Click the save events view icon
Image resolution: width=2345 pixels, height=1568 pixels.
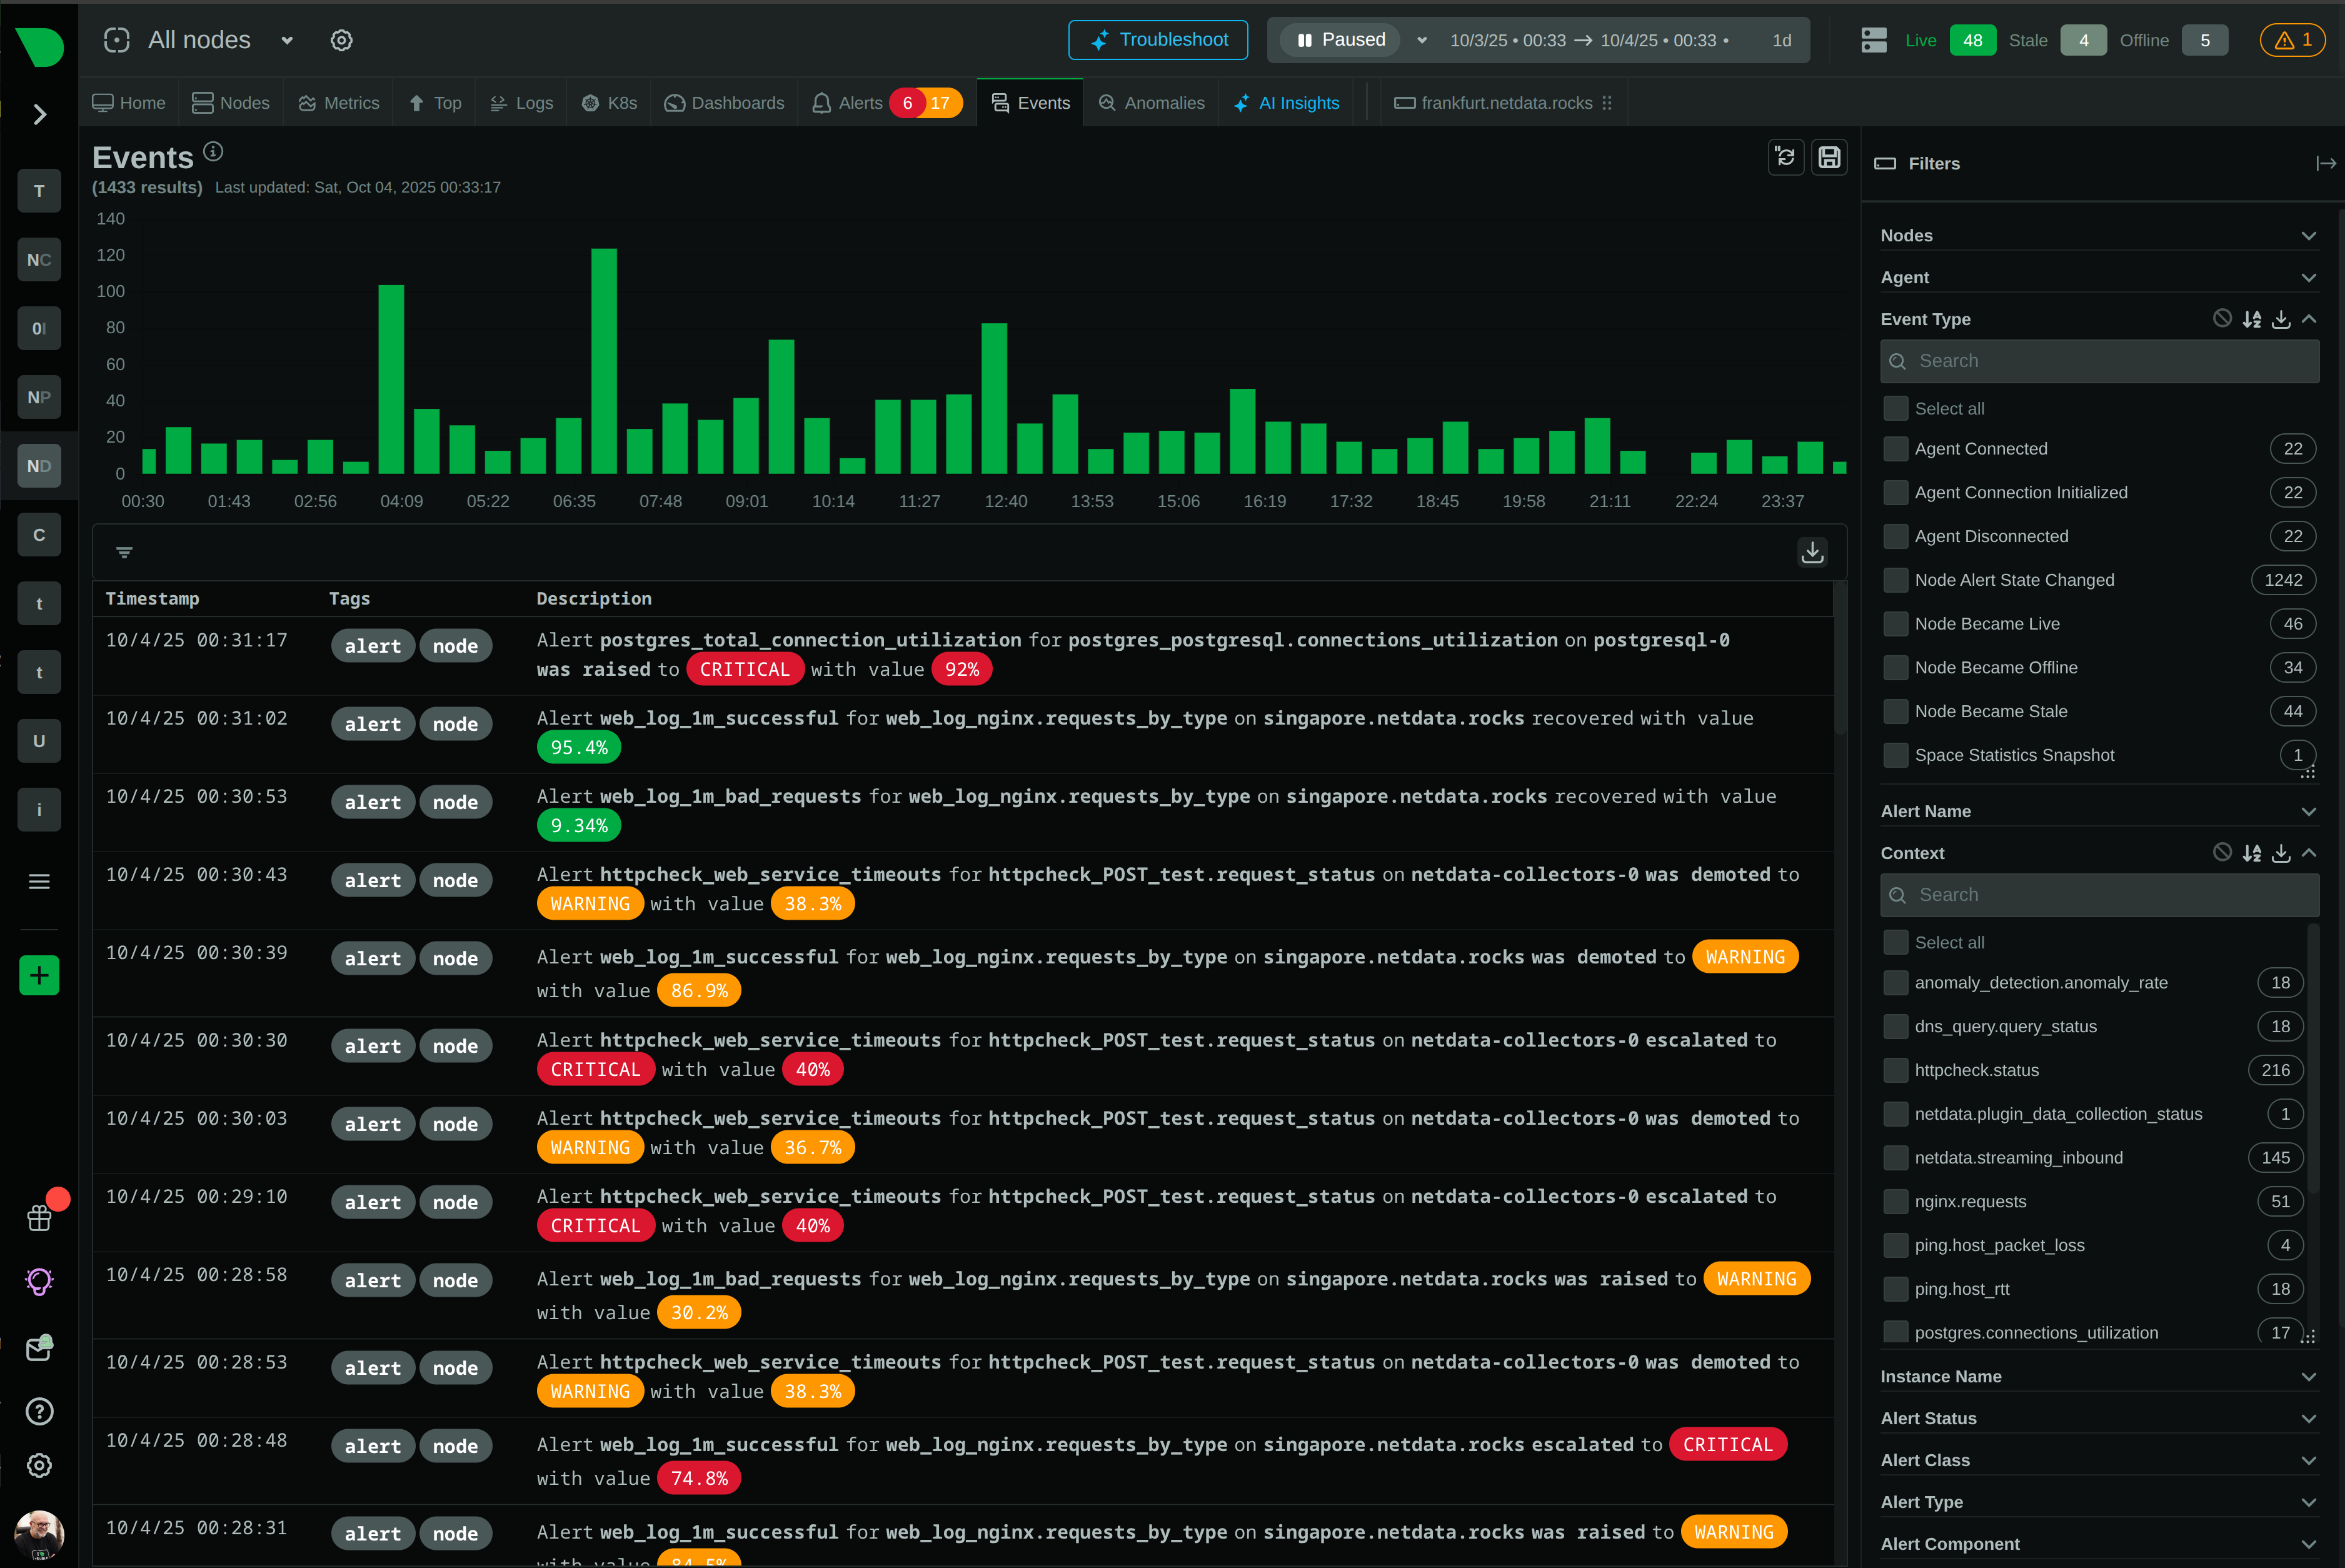[1829, 158]
